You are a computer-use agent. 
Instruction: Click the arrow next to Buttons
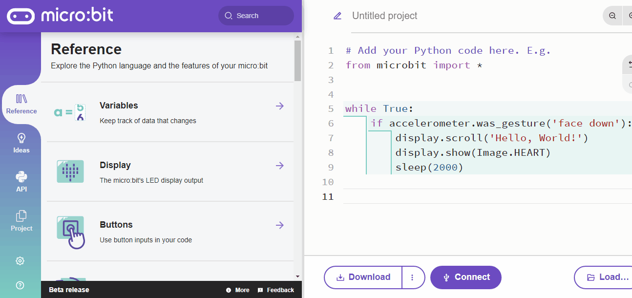click(280, 225)
